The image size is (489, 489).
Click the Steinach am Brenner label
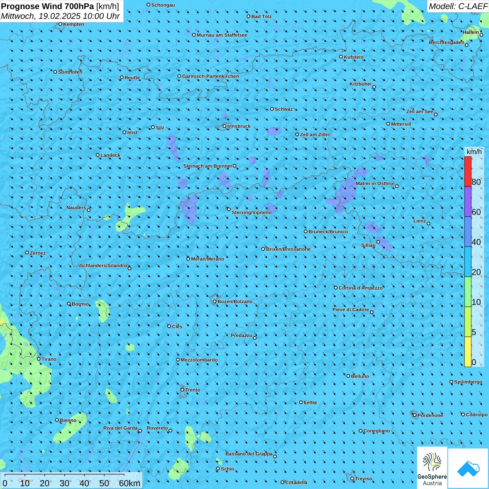[x=207, y=166]
